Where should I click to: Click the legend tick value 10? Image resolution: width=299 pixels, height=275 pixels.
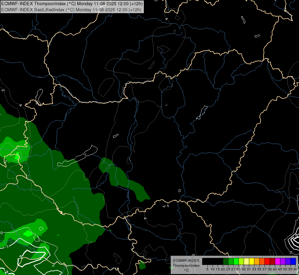pos(213,269)
